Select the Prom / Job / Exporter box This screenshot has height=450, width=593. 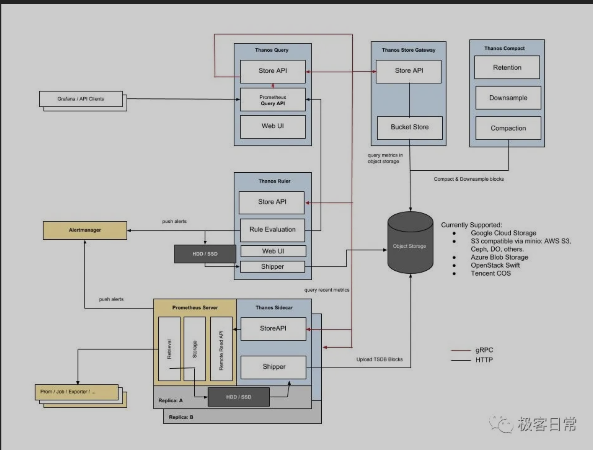(x=77, y=392)
